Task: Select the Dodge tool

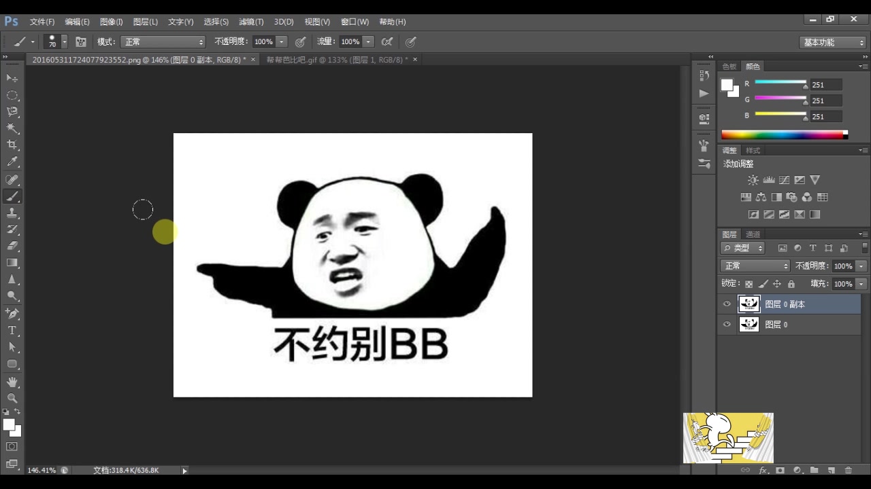Action: (12, 296)
